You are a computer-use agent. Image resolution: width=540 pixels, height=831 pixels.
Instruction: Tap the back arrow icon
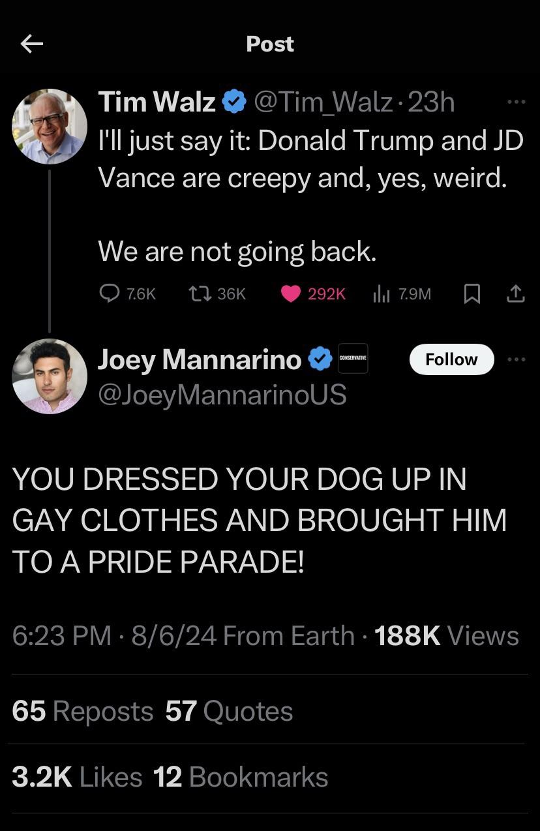click(x=31, y=44)
